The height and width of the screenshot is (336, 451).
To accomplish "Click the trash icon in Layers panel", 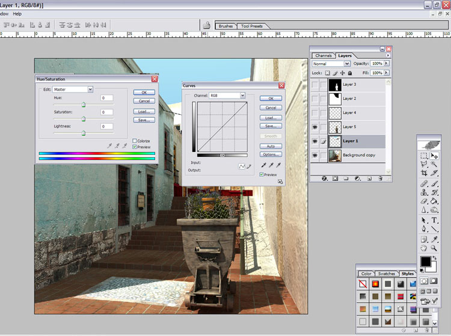I will tap(380, 179).
